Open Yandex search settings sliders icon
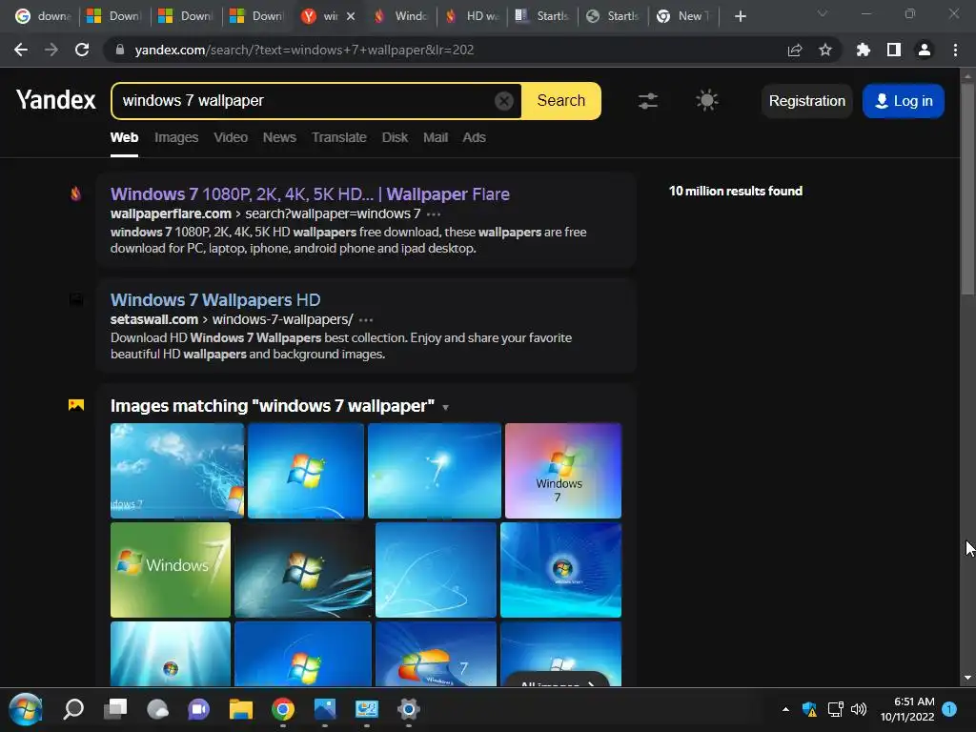 coord(648,101)
